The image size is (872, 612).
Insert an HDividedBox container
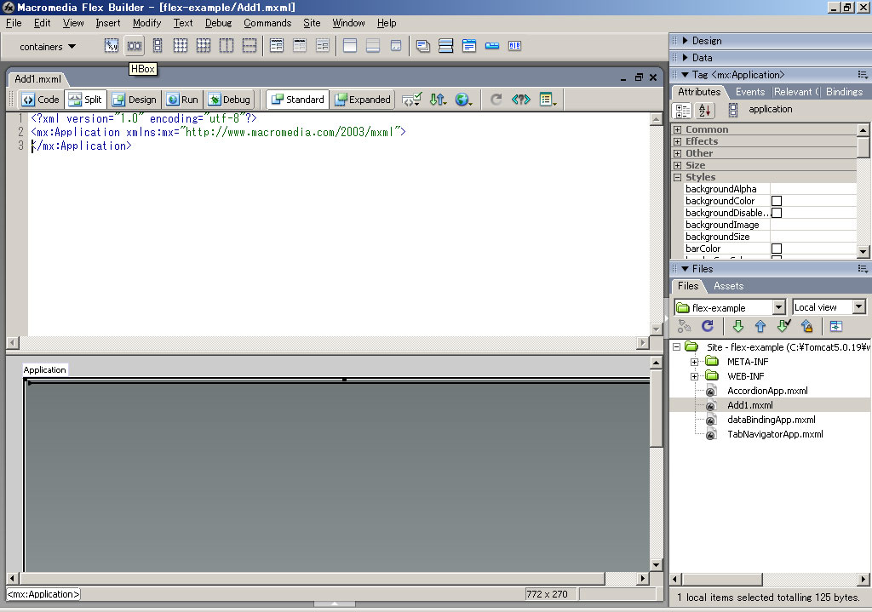pos(227,46)
